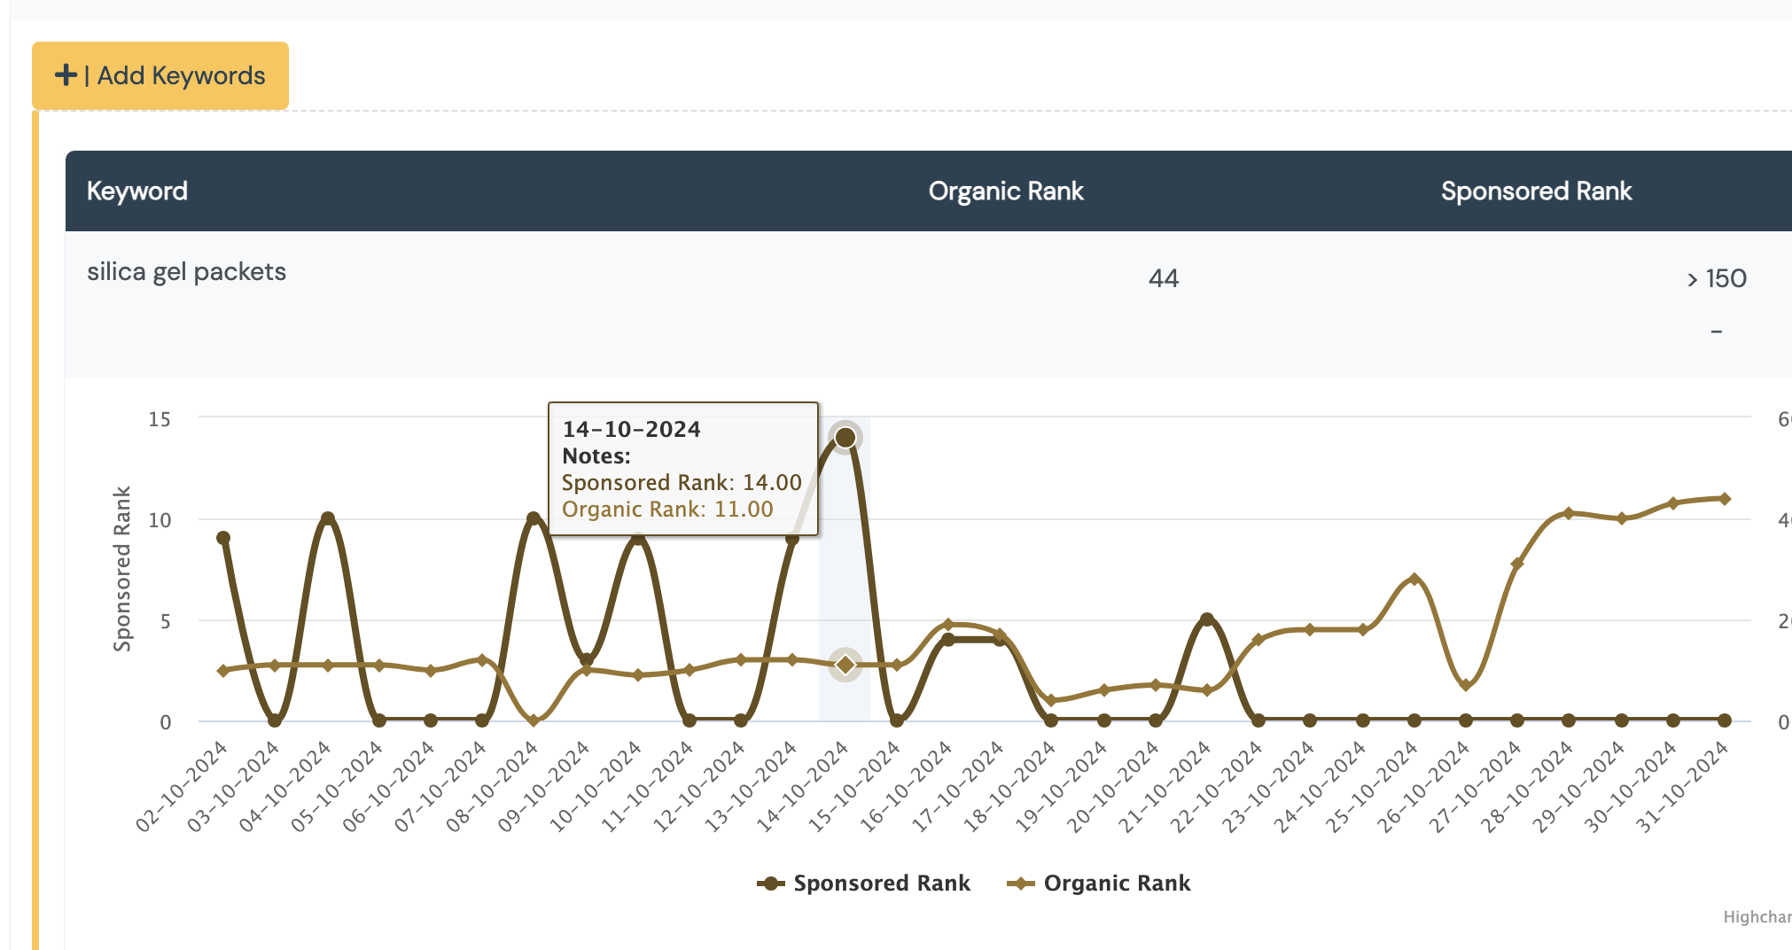Click the Sponsored Rank legend circle marker
This screenshot has width=1792, height=950.
click(x=771, y=884)
